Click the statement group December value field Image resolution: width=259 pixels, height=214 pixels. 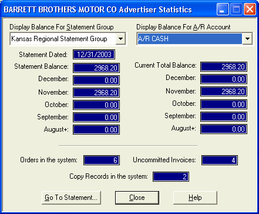coord(96,80)
